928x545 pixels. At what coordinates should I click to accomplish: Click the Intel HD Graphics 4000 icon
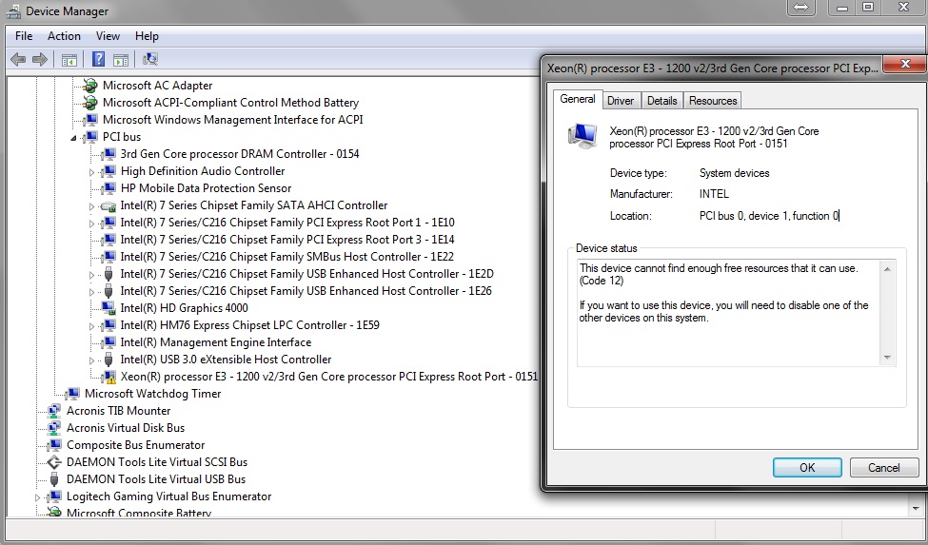tap(109, 308)
